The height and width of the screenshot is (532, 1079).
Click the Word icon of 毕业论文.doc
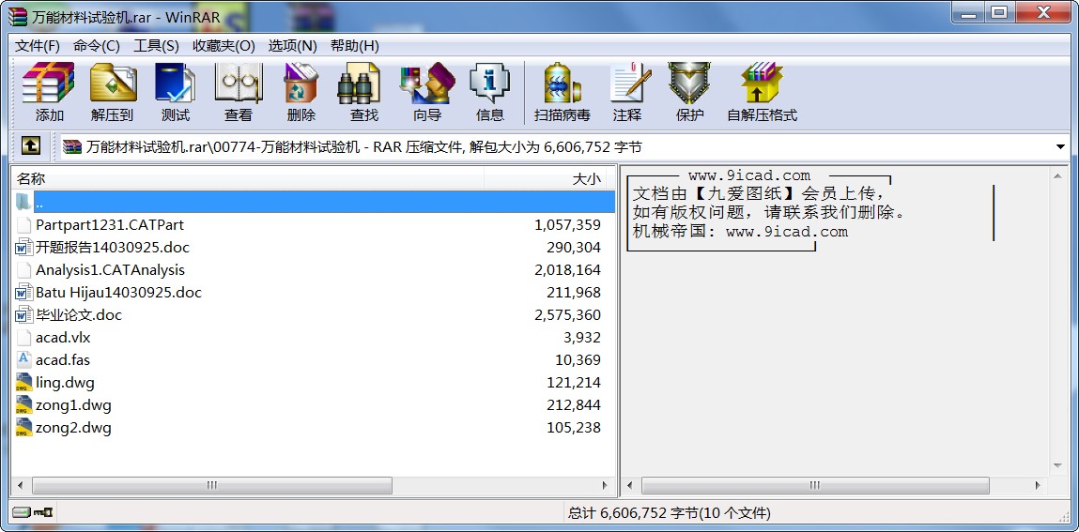pyautogui.click(x=23, y=315)
